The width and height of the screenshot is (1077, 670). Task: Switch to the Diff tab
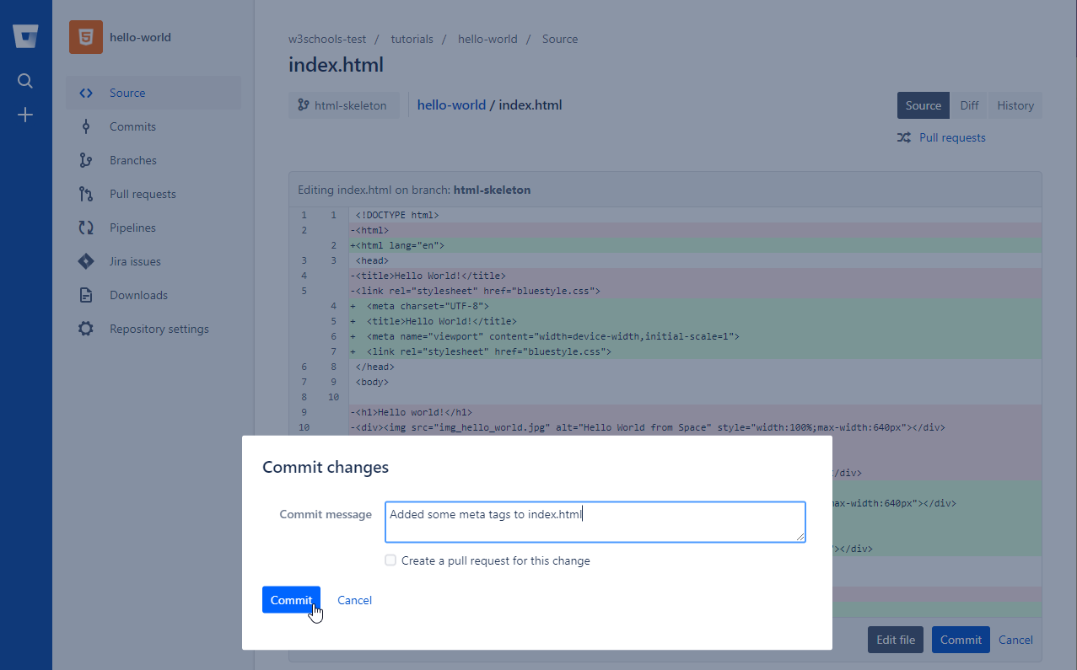[969, 105]
